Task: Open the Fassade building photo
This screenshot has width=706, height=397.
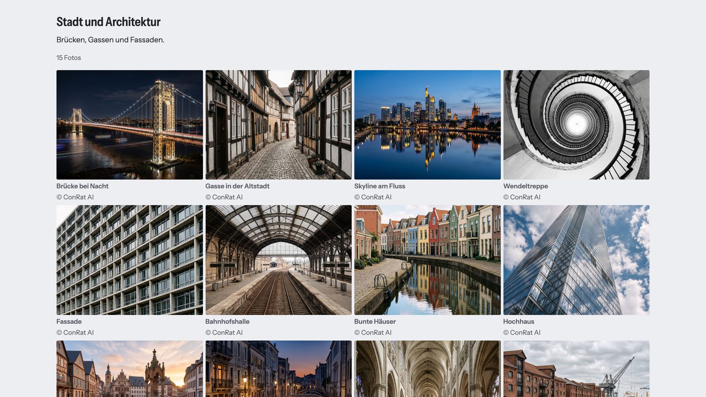Action: coord(130,260)
